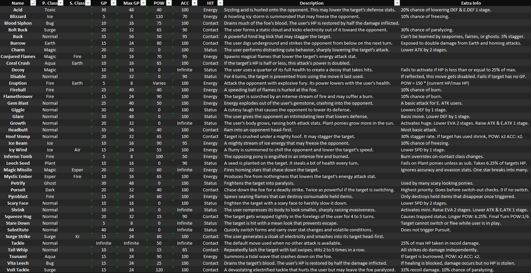Select the Extra Info header cell
The width and height of the screenshot is (531, 273).
[x=471, y=3]
